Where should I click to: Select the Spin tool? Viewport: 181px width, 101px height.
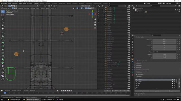3,63
